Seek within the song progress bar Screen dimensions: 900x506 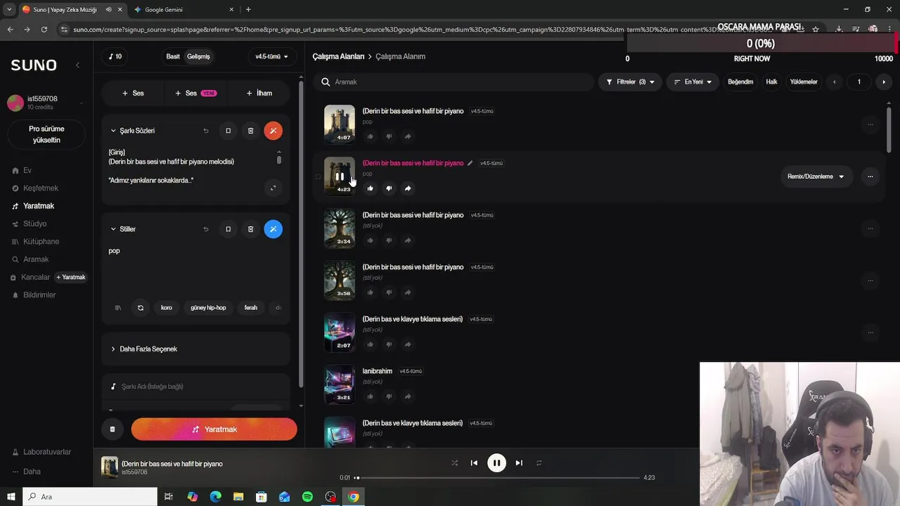499,478
